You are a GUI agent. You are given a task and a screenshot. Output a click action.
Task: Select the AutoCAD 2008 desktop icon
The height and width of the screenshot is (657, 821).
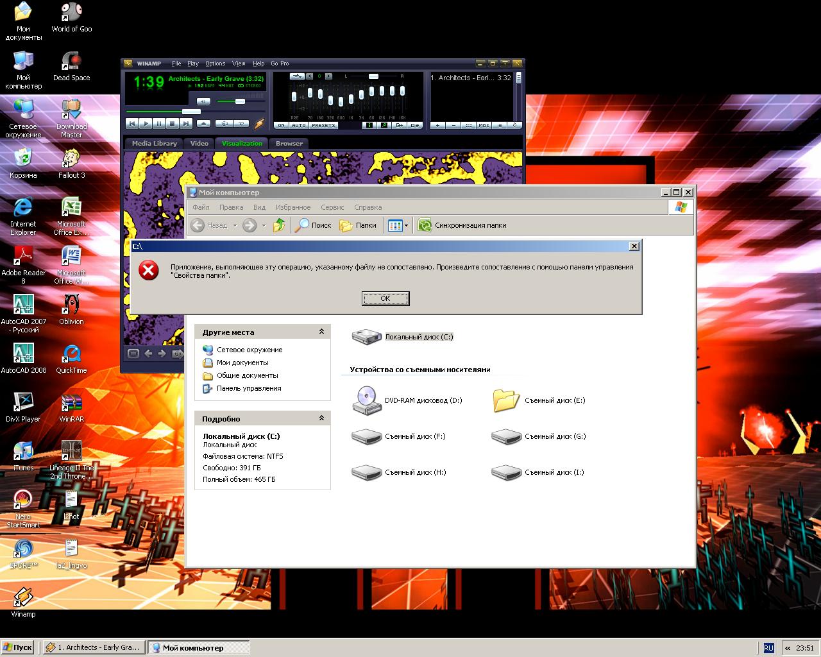click(23, 359)
